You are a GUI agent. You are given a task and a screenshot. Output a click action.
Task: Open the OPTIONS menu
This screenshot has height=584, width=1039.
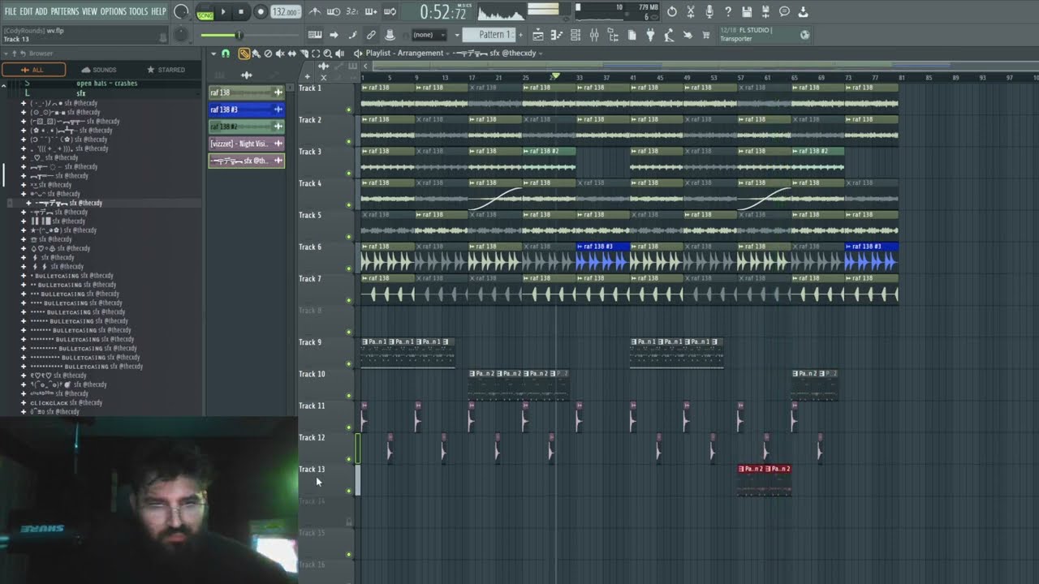[x=114, y=11]
